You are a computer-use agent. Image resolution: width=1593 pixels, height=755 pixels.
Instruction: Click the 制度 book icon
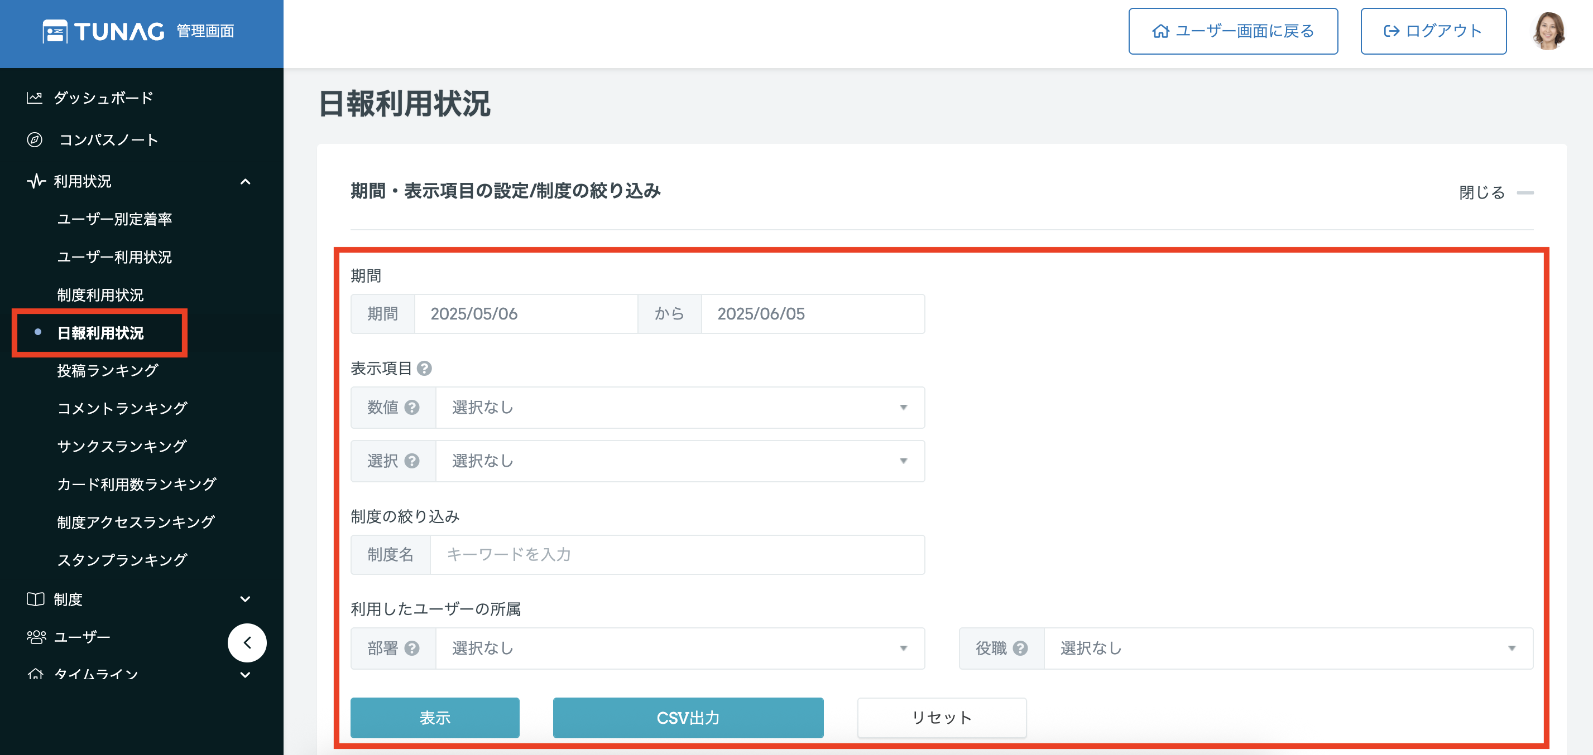pos(35,599)
